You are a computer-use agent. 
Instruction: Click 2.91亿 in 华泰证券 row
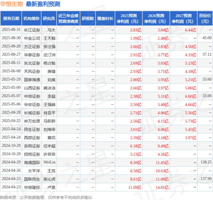click(136, 55)
